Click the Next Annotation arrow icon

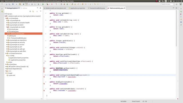(x=86, y=4)
